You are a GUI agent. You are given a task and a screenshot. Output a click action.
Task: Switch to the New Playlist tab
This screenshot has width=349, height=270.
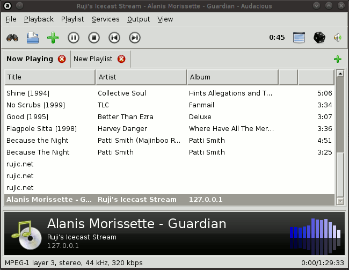pos(93,59)
